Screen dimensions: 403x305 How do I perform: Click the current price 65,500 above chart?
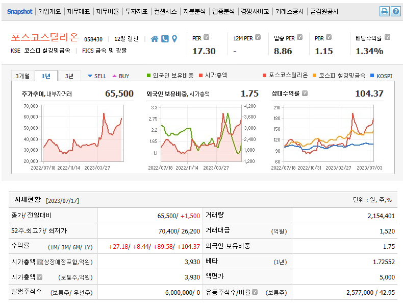point(119,93)
